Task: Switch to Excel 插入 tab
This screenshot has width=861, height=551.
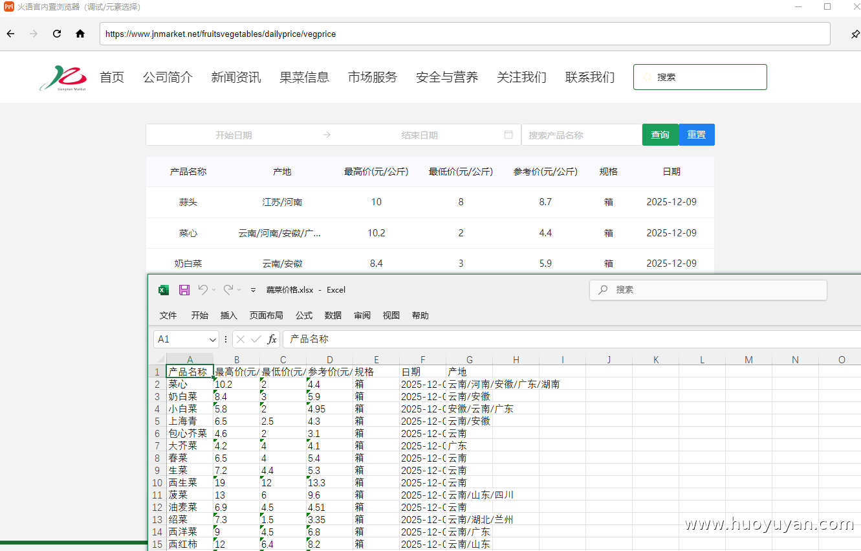Action: point(229,315)
